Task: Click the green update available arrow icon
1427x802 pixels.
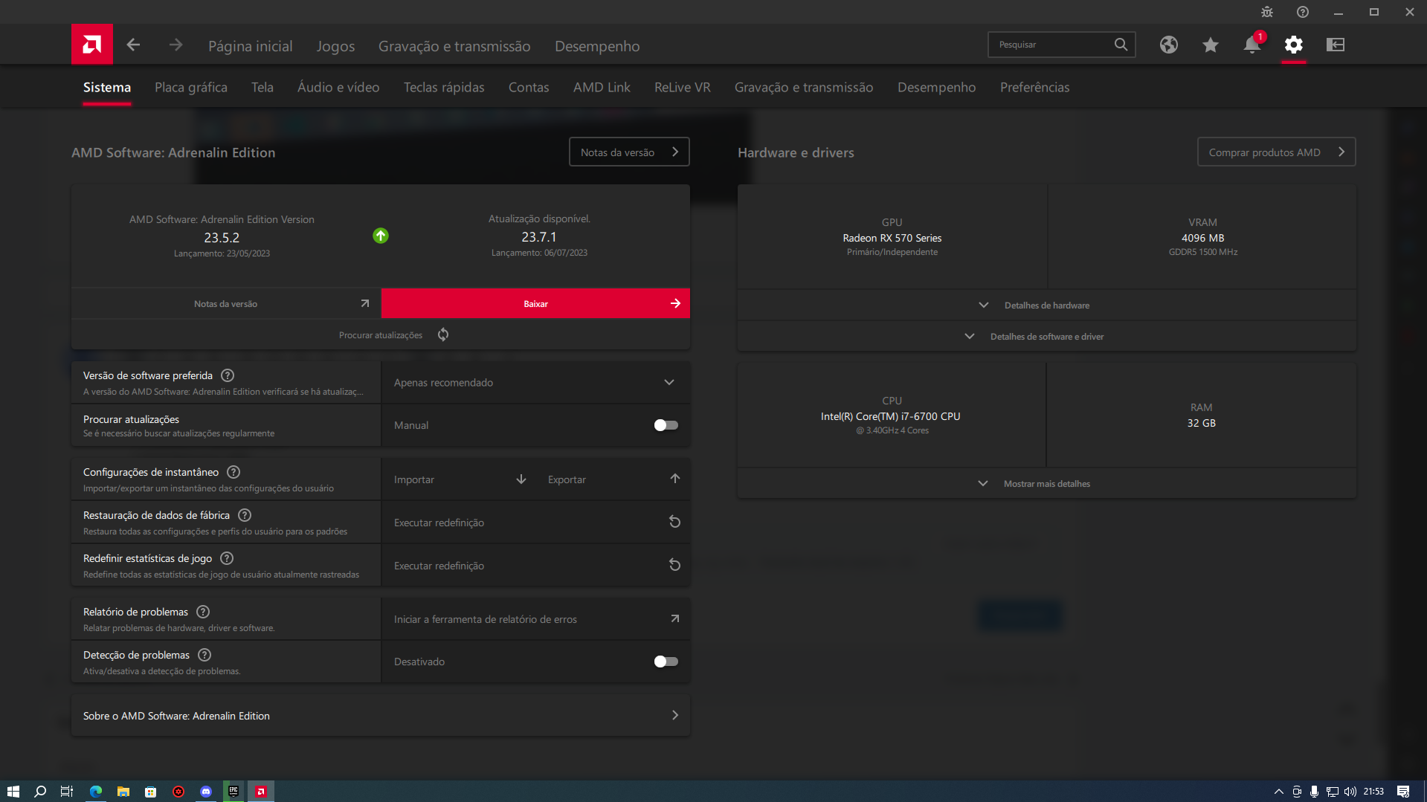Action: (381, 236)
